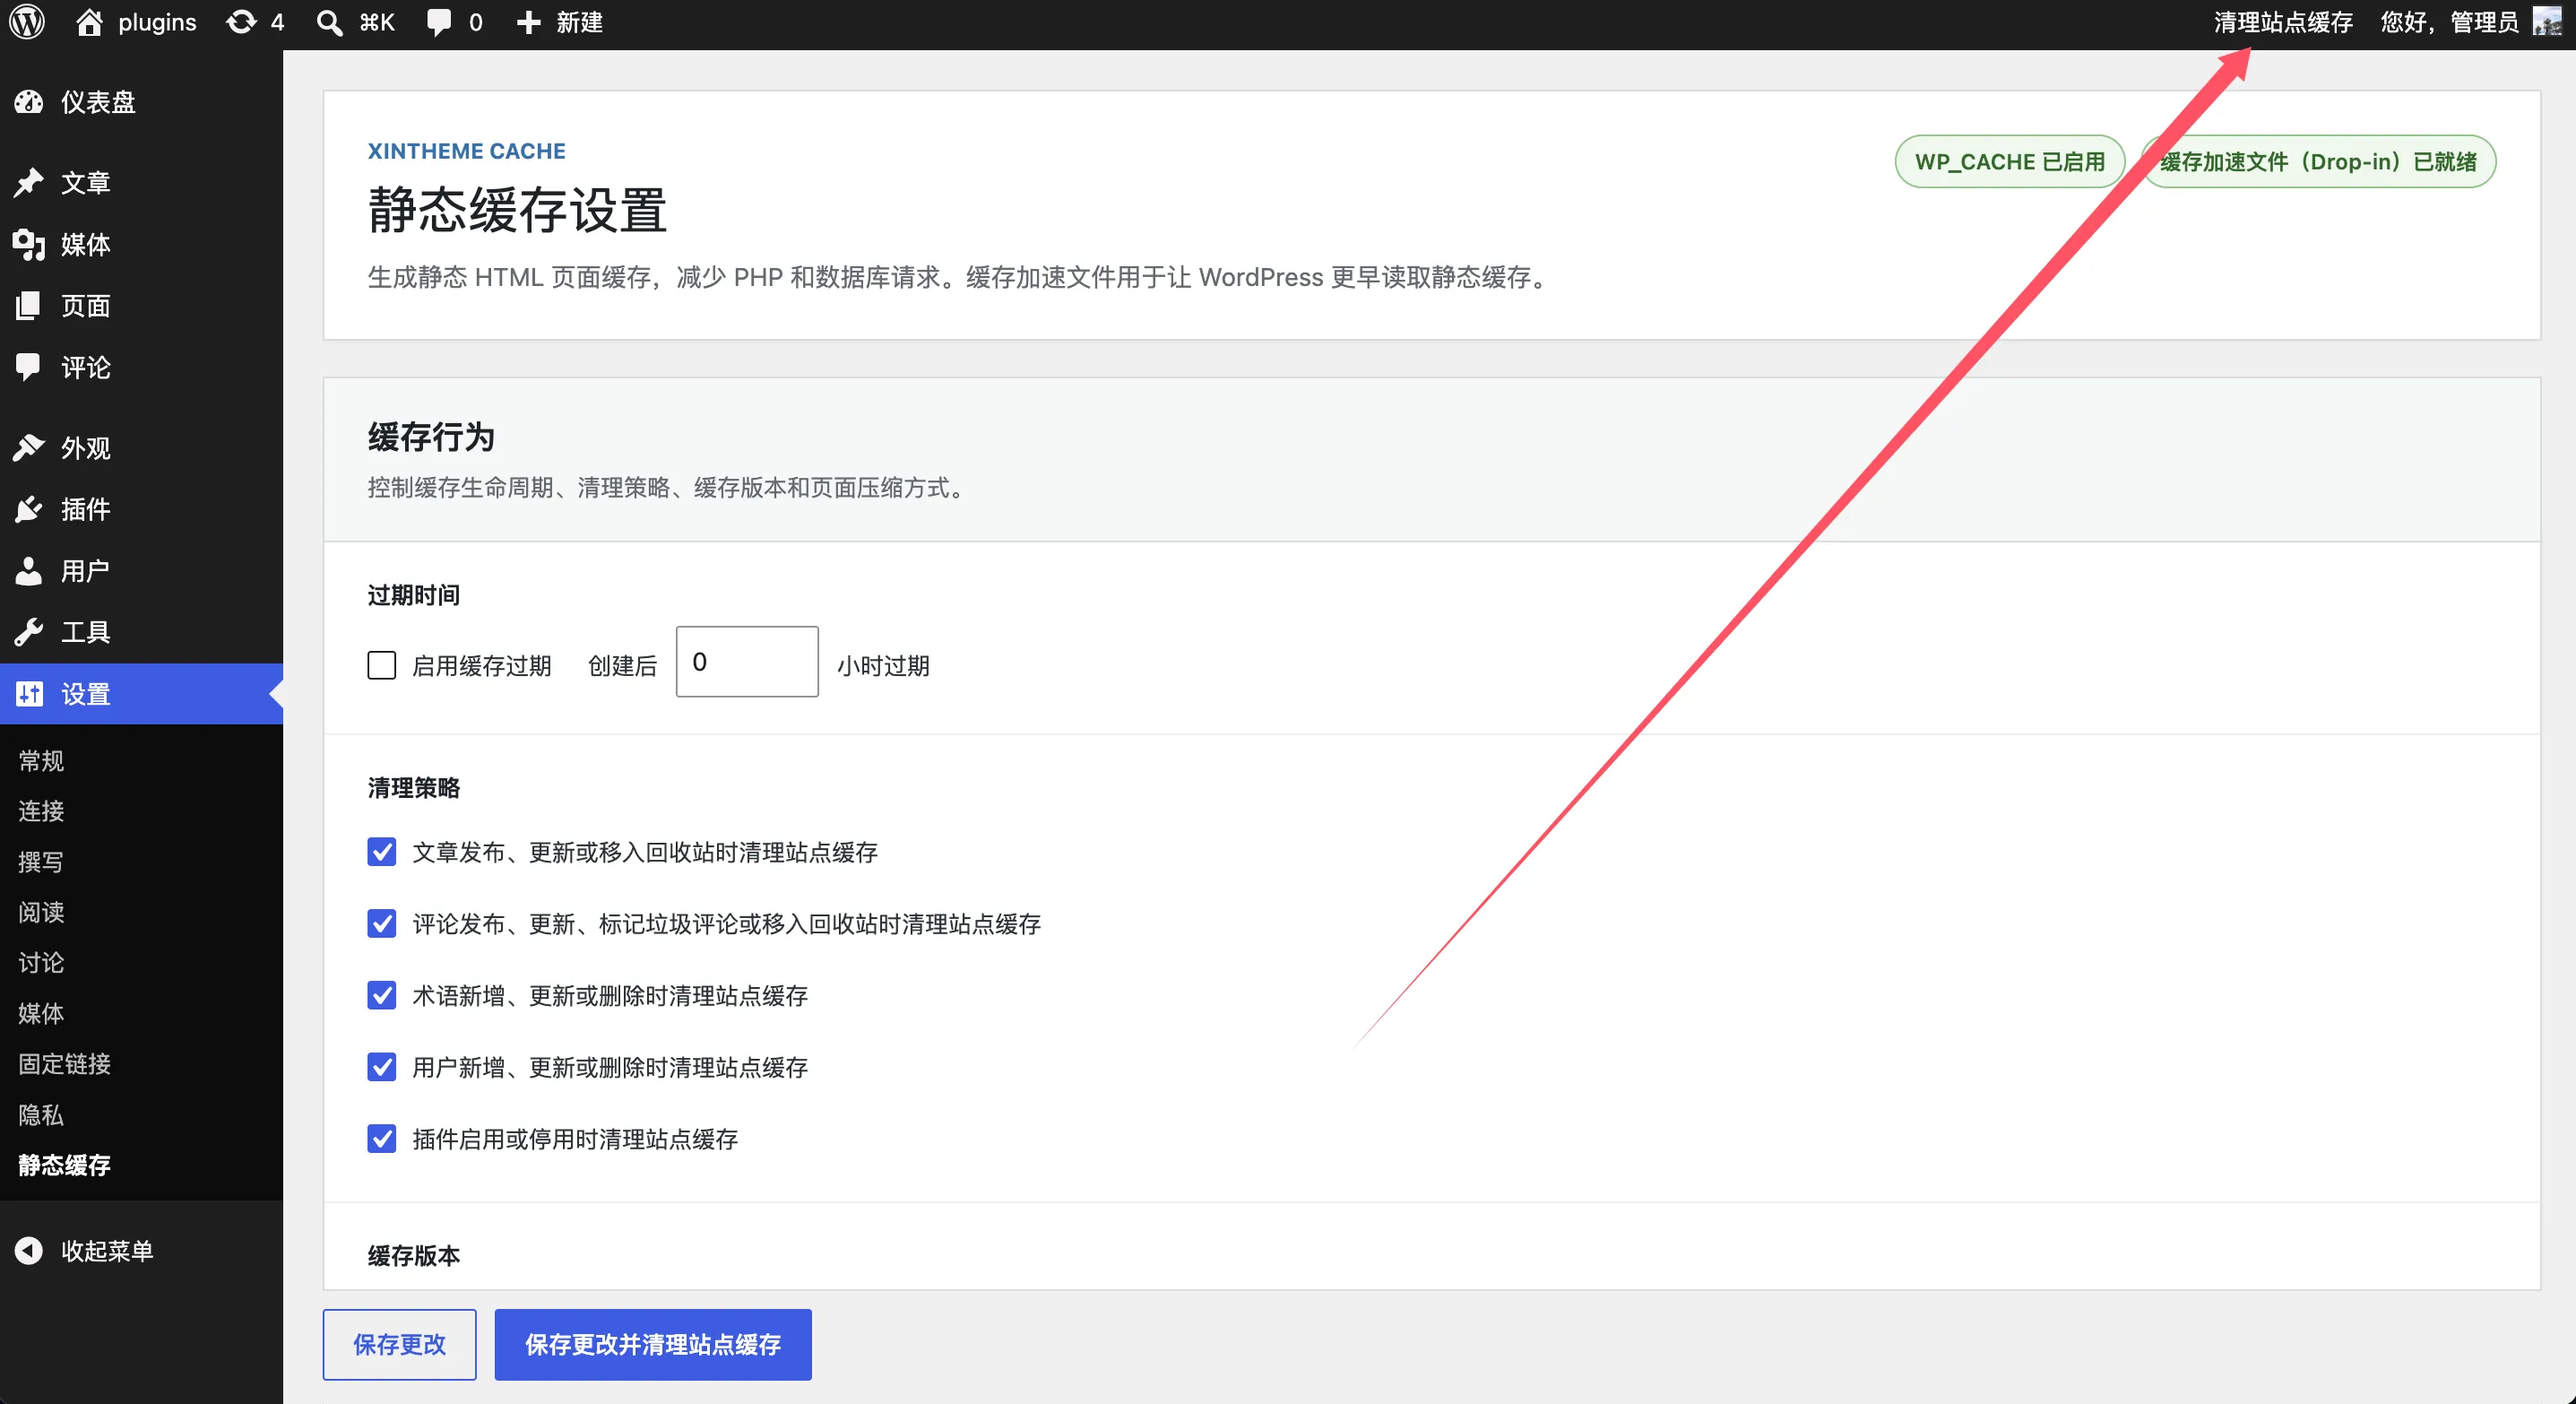Open the comments bubble icon in admin bar
Image resolution: width=2576 pixels, height=1404 pixels.
tap(438, 22)
